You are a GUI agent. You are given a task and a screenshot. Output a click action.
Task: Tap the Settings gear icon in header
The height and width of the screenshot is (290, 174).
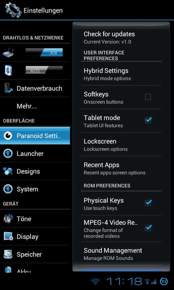click(13, 10)
